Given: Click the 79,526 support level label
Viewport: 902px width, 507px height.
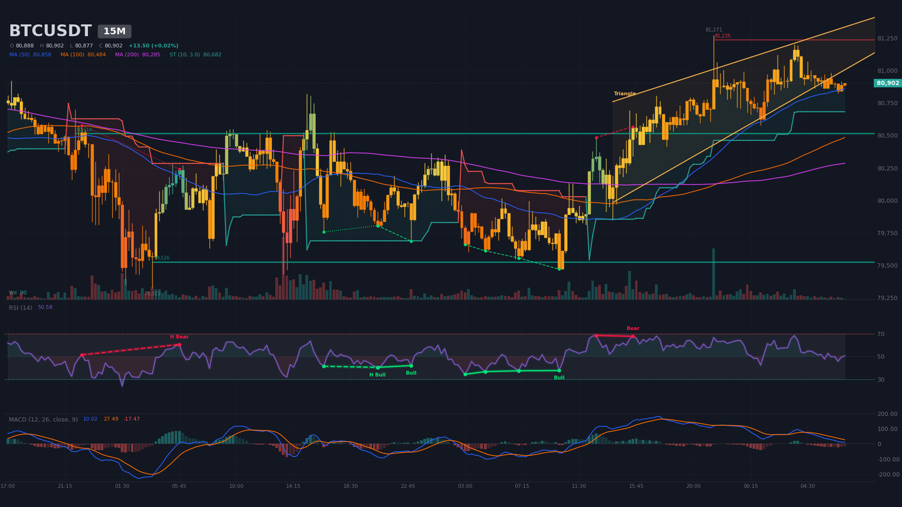Looking at the screenshot, I should (x=162, y=258).
